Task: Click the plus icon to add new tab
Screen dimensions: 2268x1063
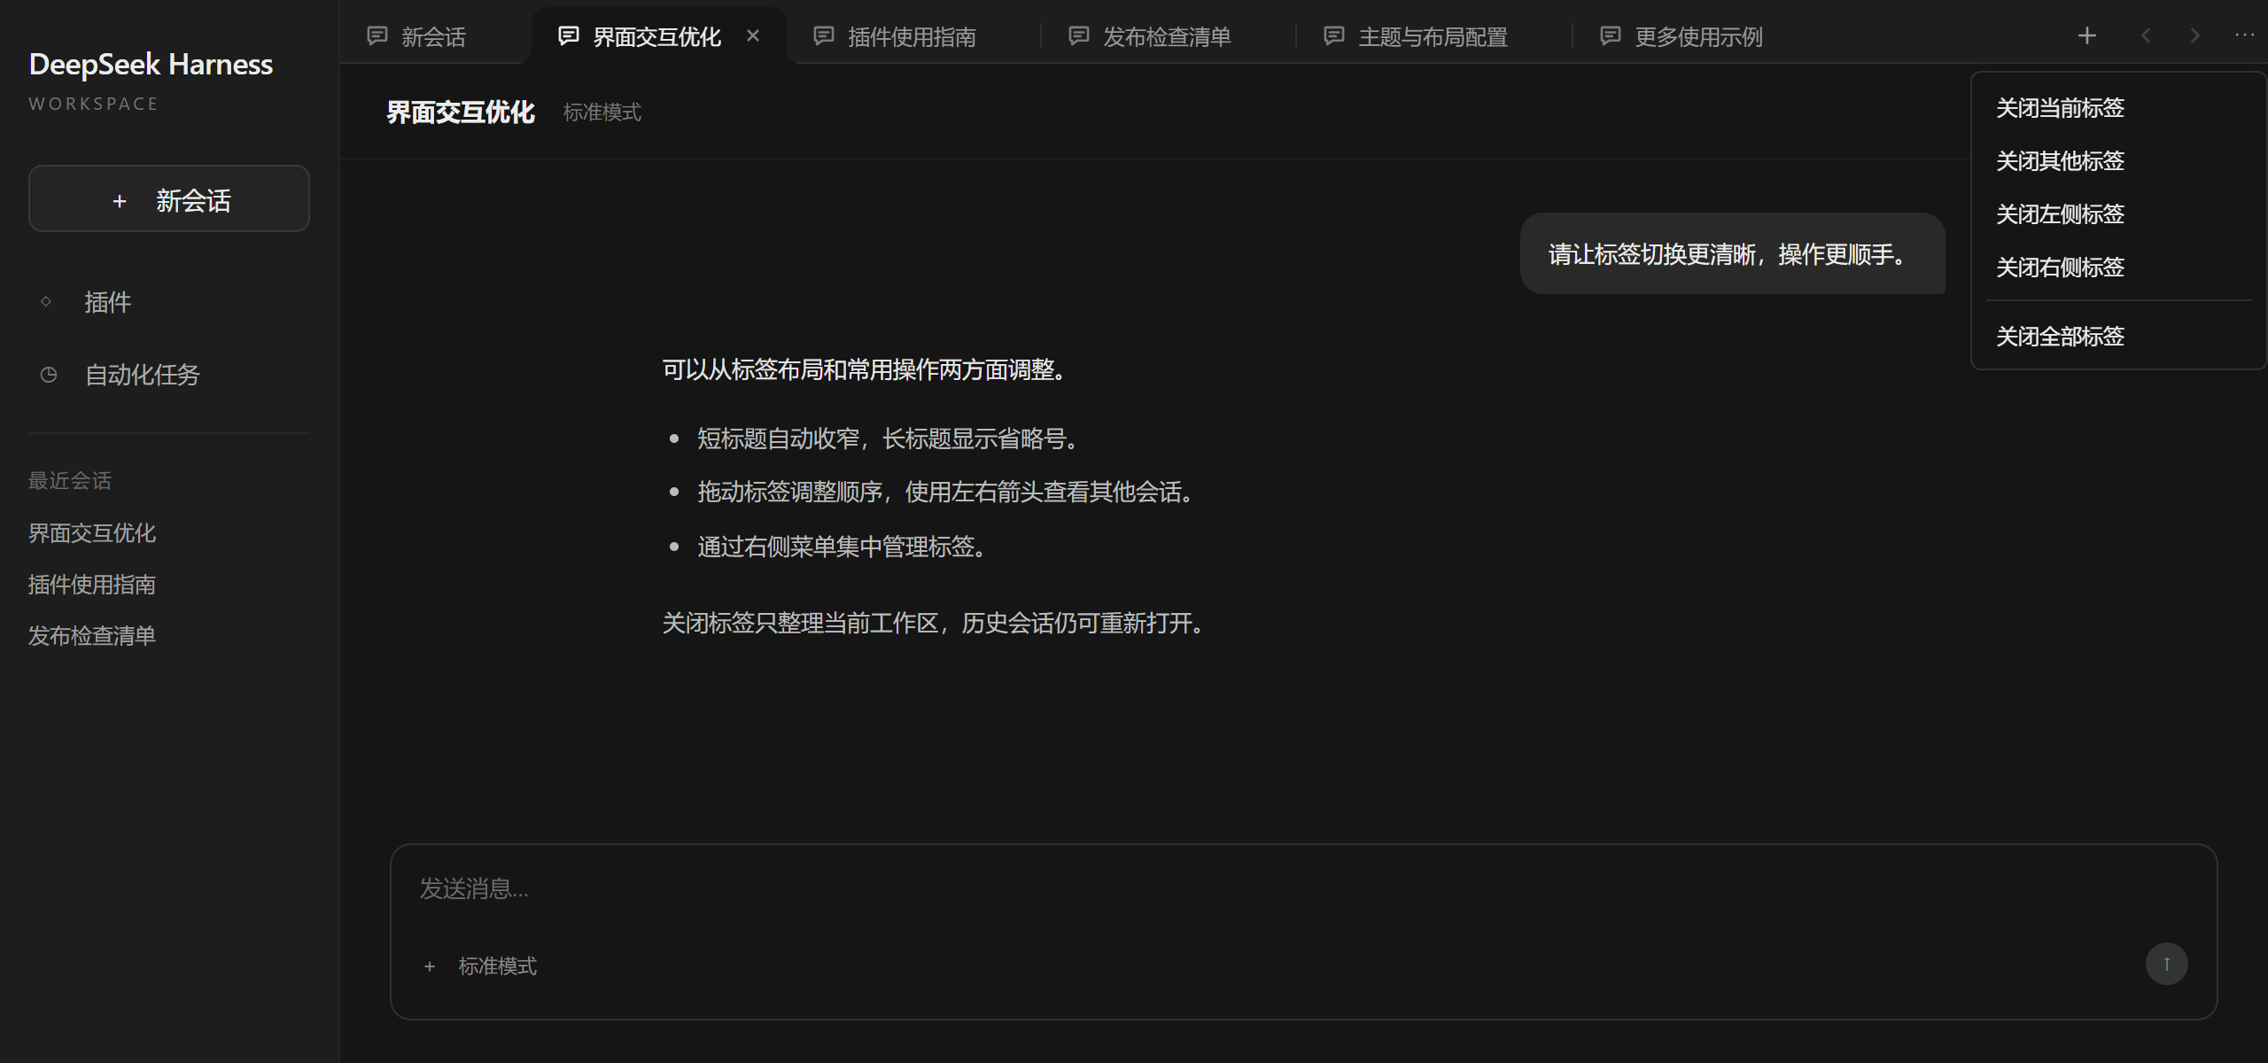Action: click(x=2086, y=35)
